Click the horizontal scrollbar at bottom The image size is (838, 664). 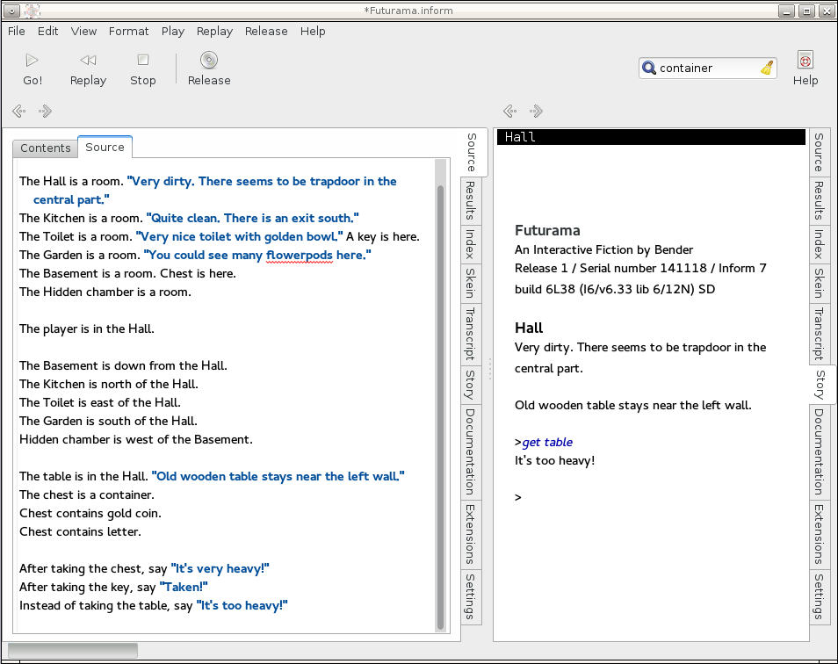pyautogui.click(x=73, y=651)
